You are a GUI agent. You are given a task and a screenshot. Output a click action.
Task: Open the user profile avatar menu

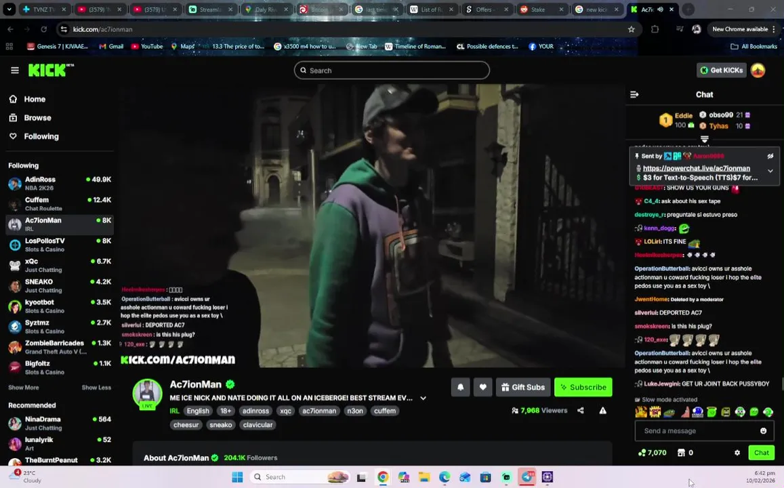pos(758,70)
